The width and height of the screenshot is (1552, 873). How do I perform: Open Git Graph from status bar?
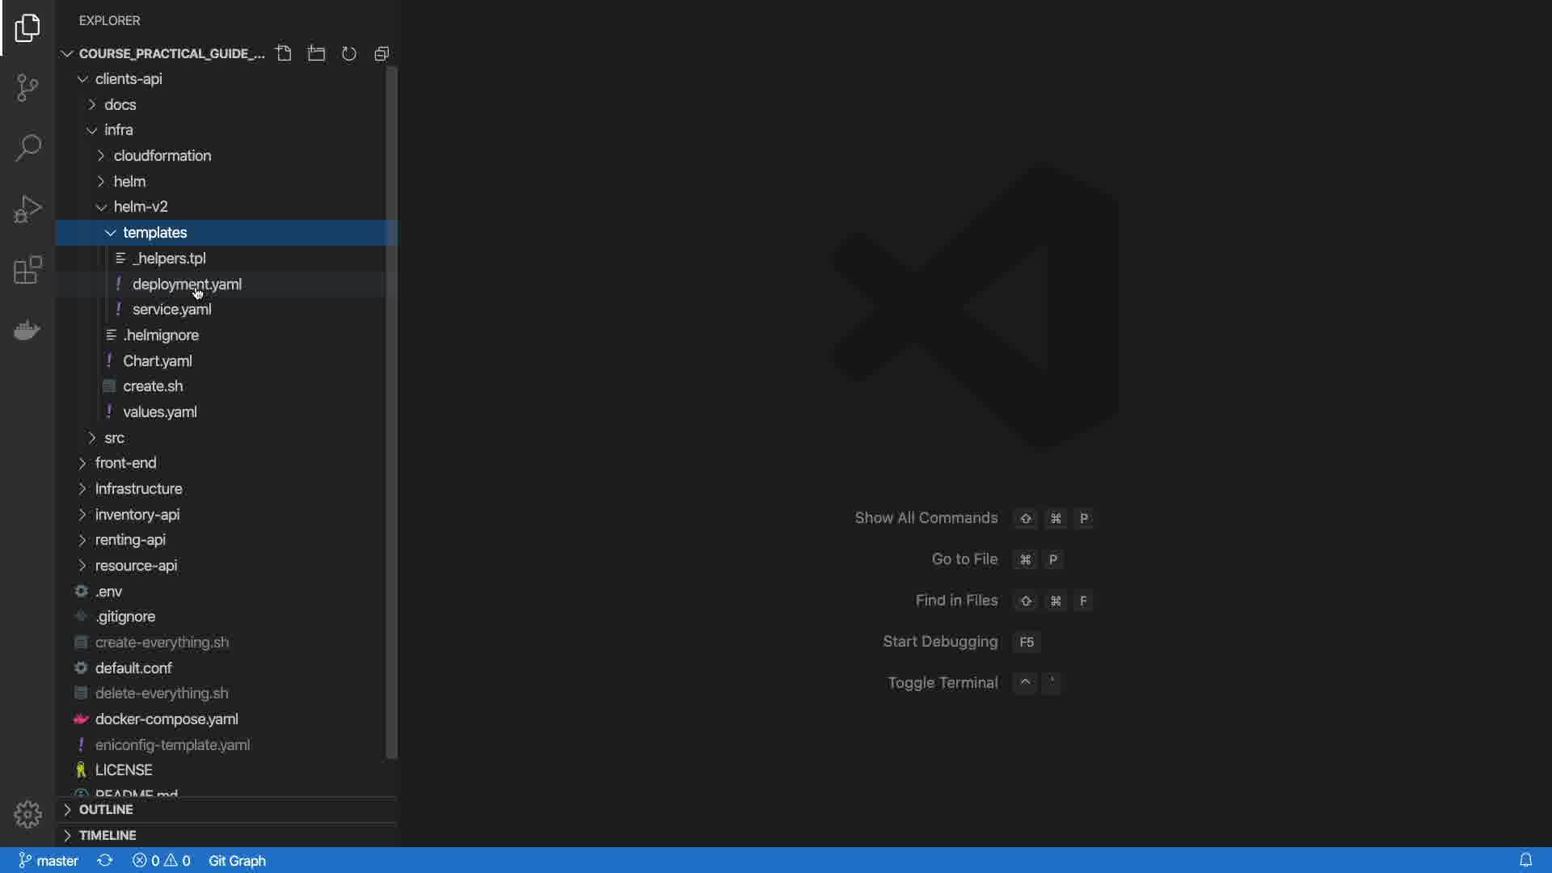[237, 860]
